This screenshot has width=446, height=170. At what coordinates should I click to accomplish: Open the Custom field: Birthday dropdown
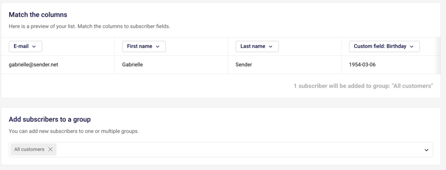coord(384,47)
